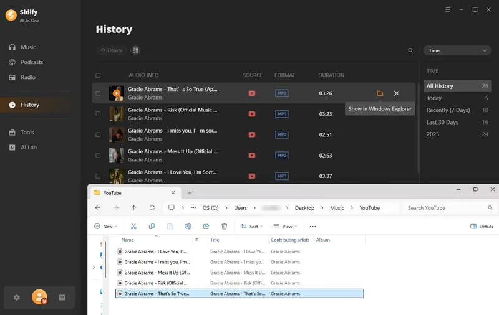Screen dimensions: 499x315
Task: Check the box for Mess It Up track
Action: 98,155
